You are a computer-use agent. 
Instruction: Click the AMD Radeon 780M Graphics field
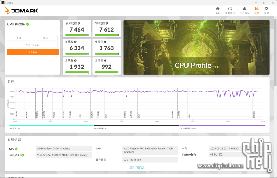click(x=64, y=149)
